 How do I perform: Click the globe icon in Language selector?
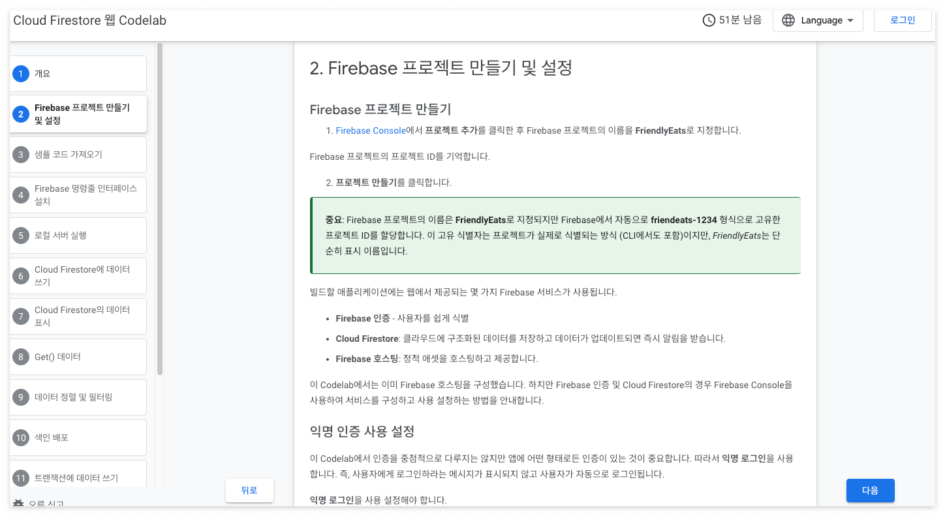(788, 20)
